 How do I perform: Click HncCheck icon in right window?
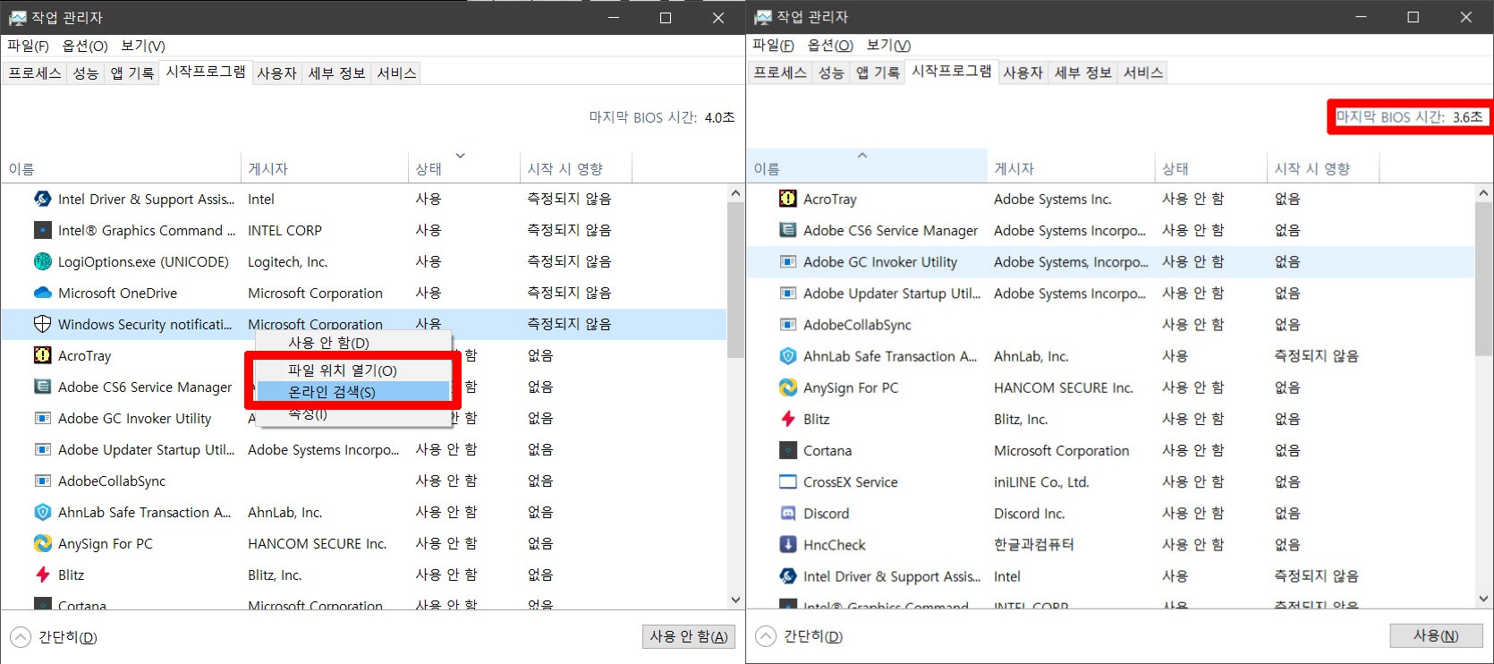787,544
